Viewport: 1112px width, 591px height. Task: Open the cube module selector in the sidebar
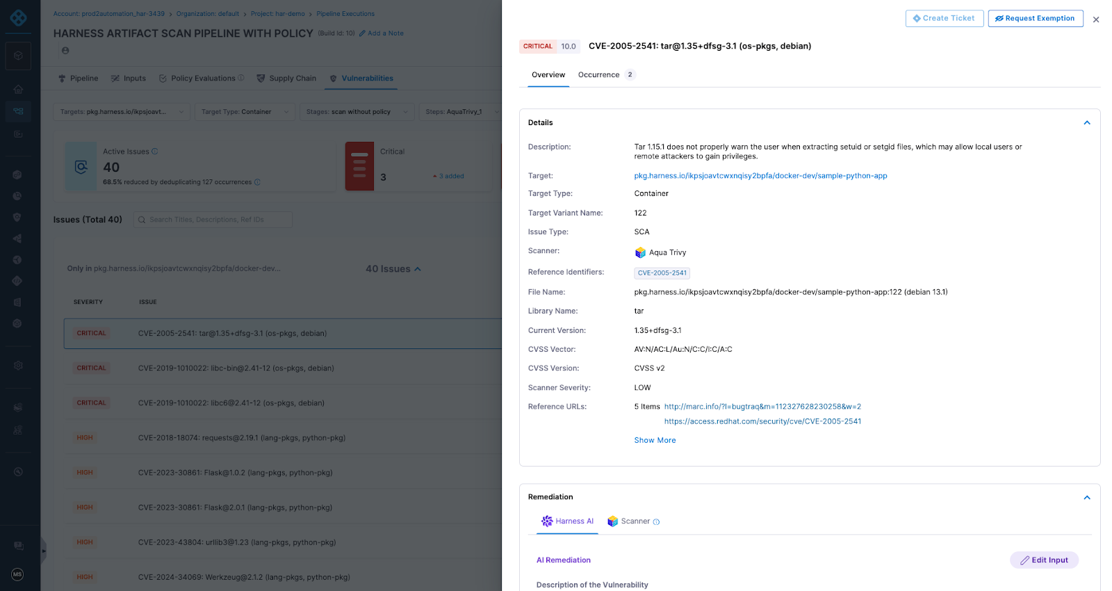point(18,56)
